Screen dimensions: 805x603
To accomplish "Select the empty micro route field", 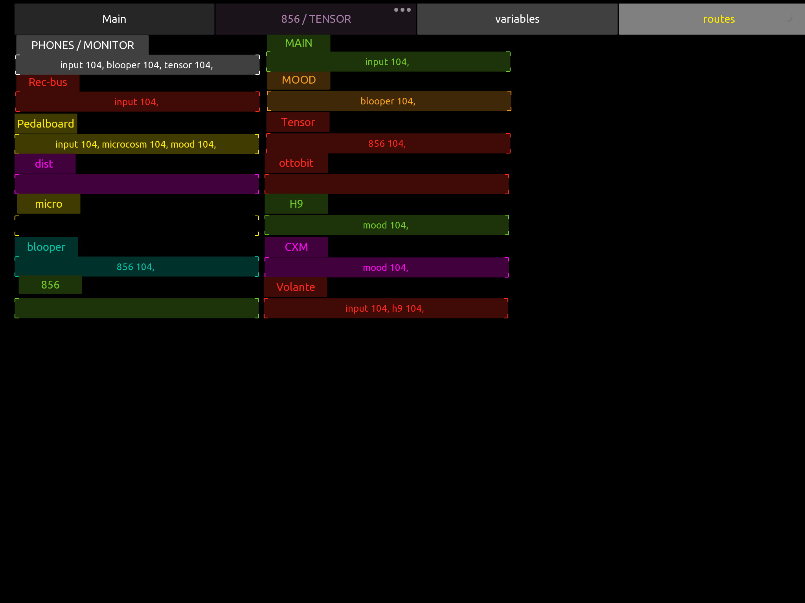I will pyautogui.click(x=137, y=226).
